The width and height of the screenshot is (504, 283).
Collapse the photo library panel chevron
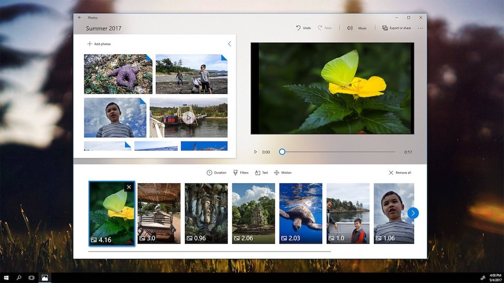(229, 44)
